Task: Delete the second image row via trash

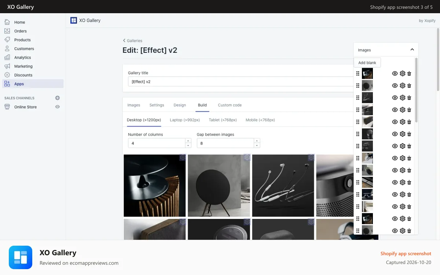Action: pos(409,85)
